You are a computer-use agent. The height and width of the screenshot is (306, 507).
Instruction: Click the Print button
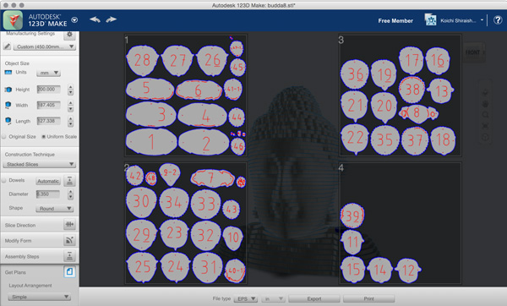(369, 298)
